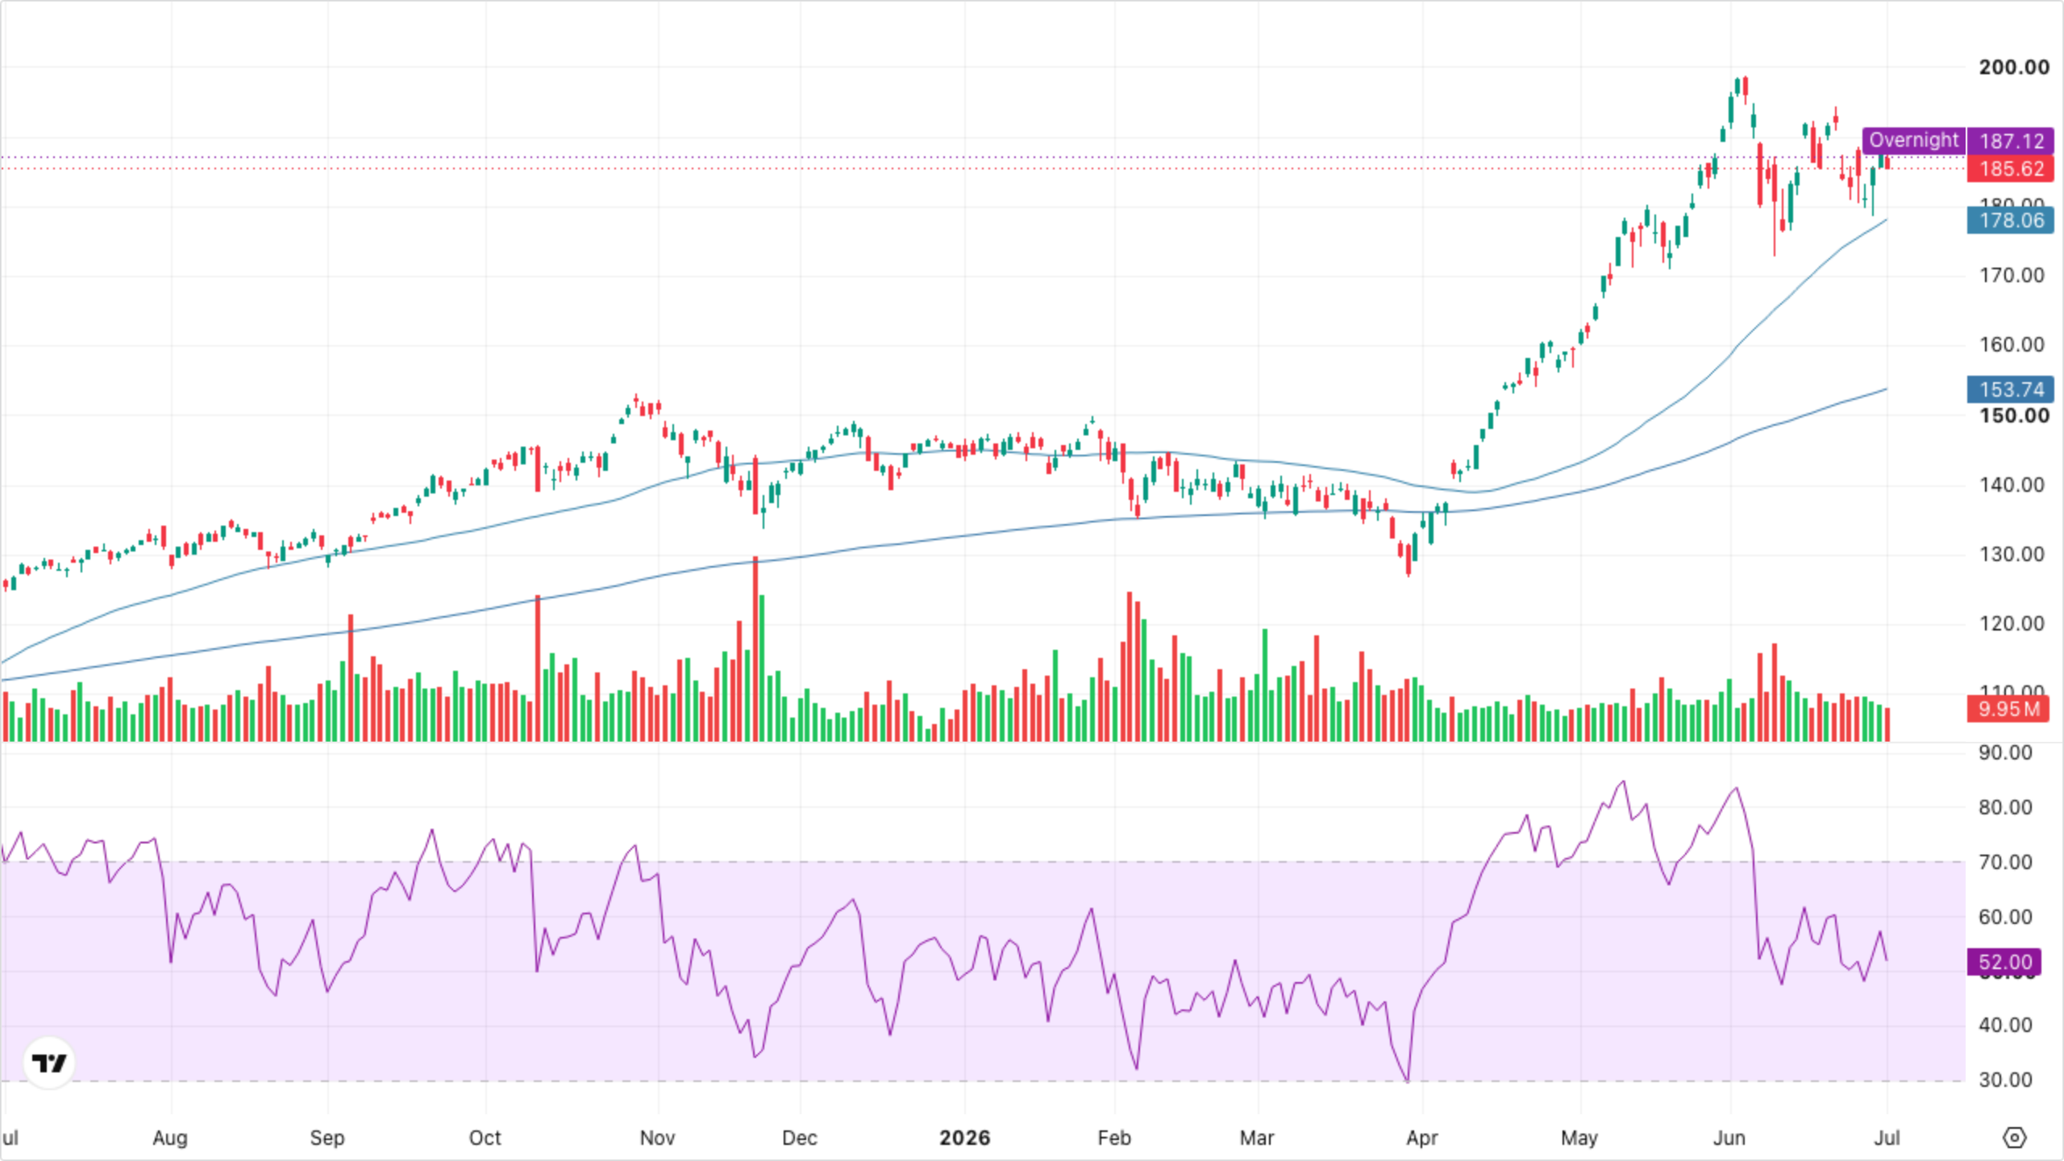Click the 2026 year marker on time axis
2064x1161 pixels.
pyautogui.click(x=964, y=1138)
